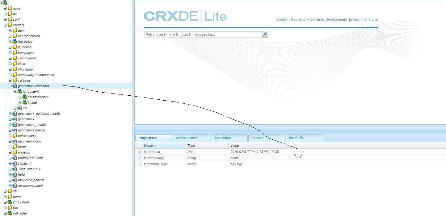The width and height of the screenshot is (446, 216).
Task: Click the sites folder icon
Action: (x=15, y=64)
